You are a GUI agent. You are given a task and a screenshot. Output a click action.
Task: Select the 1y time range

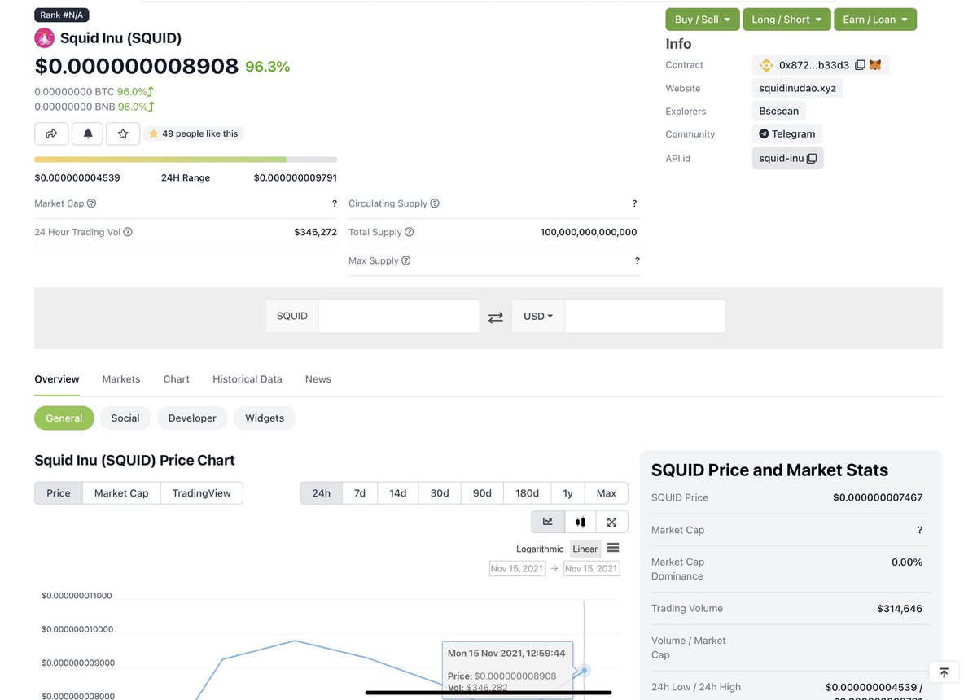pos(568,493)
